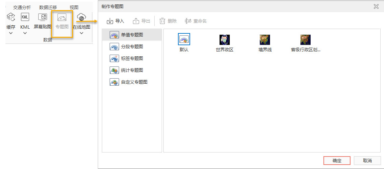Open the 屏幕贴图 screen overlay tool
384x169 pixels.
tap(43, 18)
